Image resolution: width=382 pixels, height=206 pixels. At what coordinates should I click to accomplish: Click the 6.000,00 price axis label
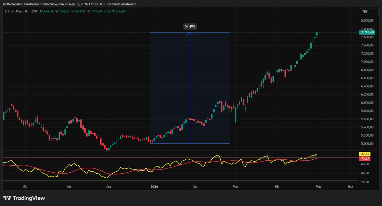click(x=367, y=103)
